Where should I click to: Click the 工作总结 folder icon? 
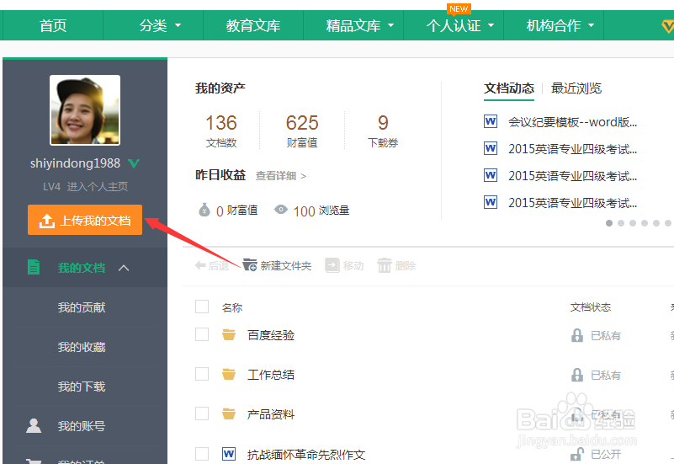tap(229, 374)
